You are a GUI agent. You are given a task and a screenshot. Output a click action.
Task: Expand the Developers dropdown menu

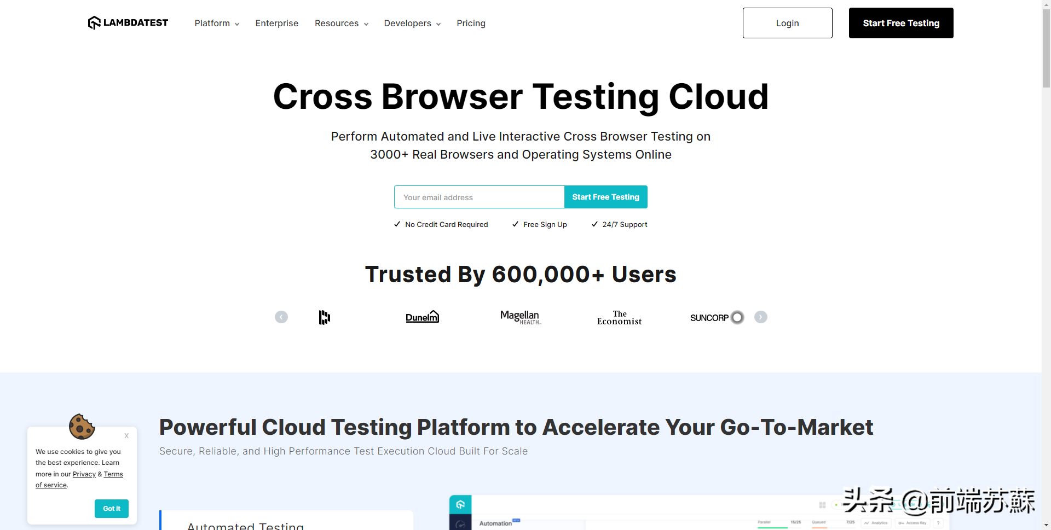412,23
